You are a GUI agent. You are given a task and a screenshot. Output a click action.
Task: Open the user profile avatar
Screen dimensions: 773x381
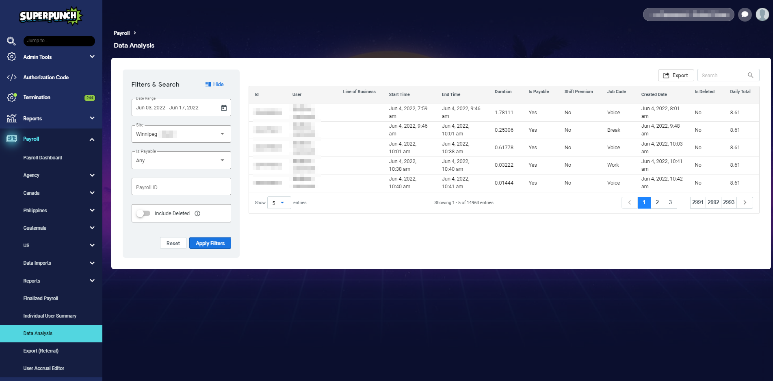(x=762, y=15)
